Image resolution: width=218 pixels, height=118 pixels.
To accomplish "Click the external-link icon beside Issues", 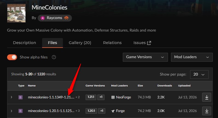I will 149,43.
